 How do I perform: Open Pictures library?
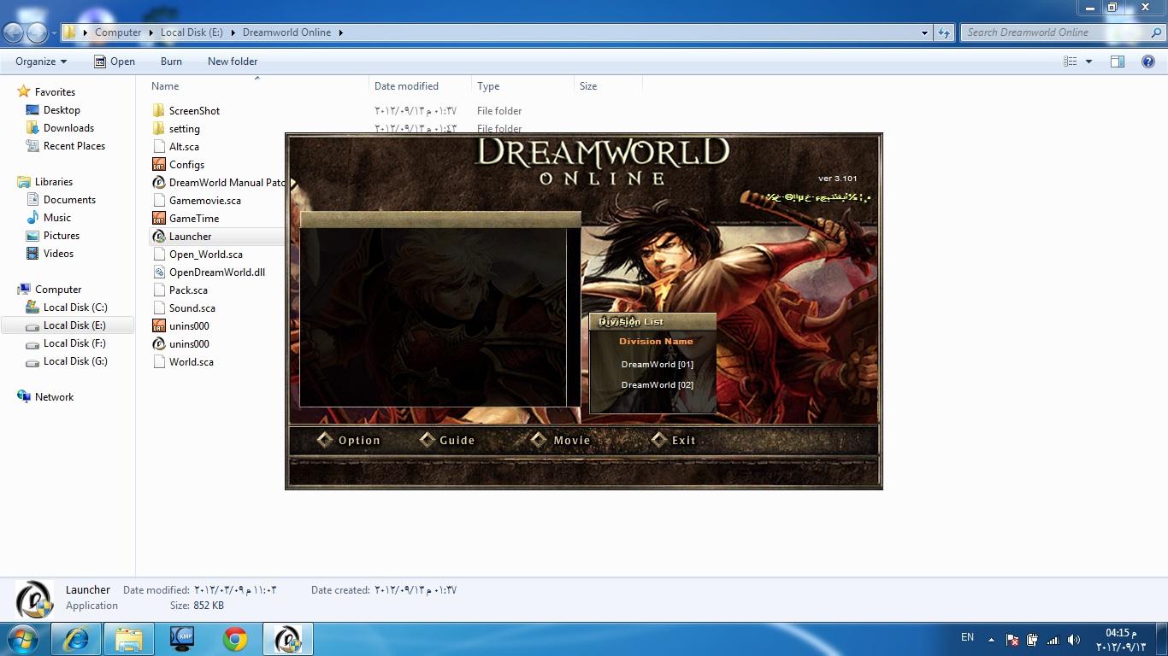[62, 236]
